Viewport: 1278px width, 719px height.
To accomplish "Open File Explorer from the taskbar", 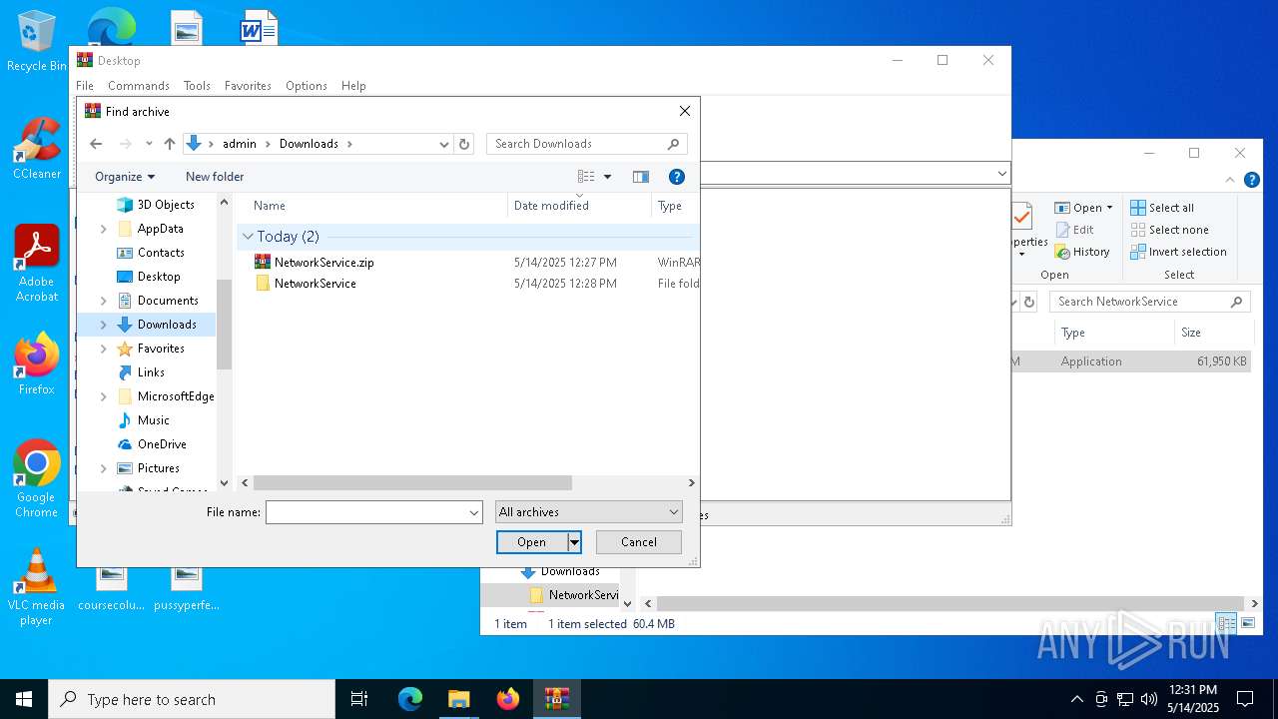I will (x=459, y=699).
